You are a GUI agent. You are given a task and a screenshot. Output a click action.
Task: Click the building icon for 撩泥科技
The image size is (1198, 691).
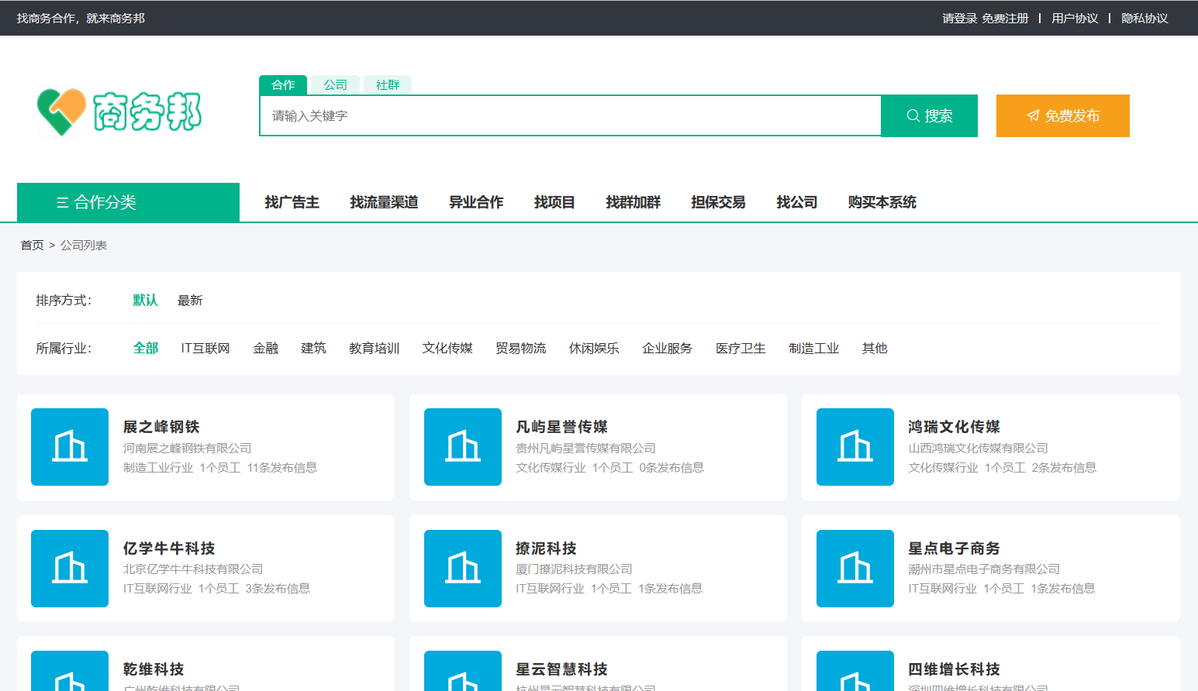(x=463, y=568)
